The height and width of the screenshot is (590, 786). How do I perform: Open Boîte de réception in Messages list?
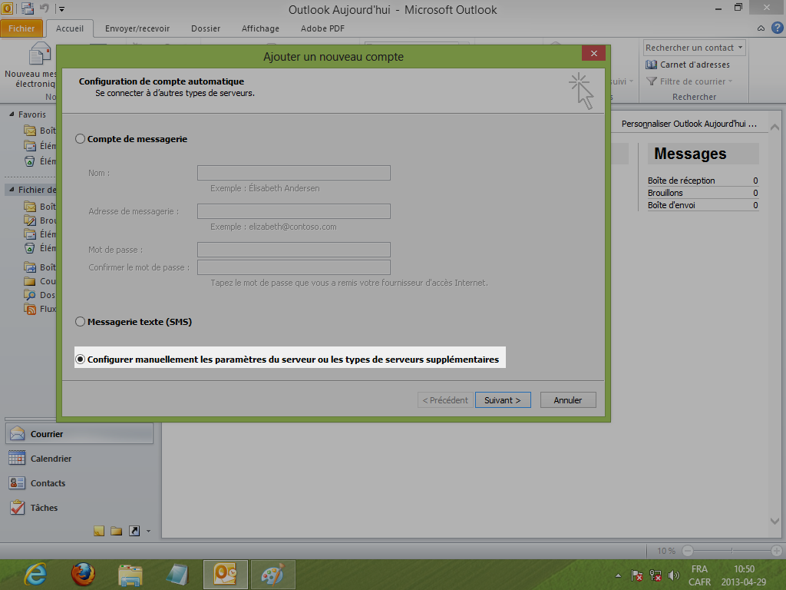pos(682,181)
